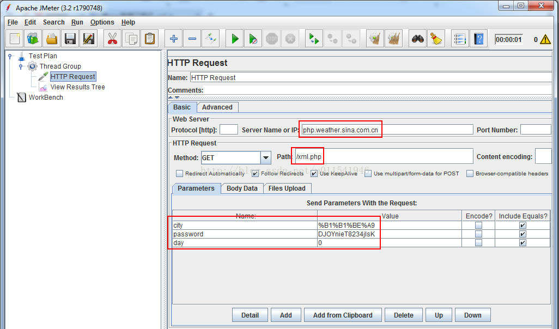Click the Shutdown cross icon
The width and height of the screenshot is (559, 329).
290,39
